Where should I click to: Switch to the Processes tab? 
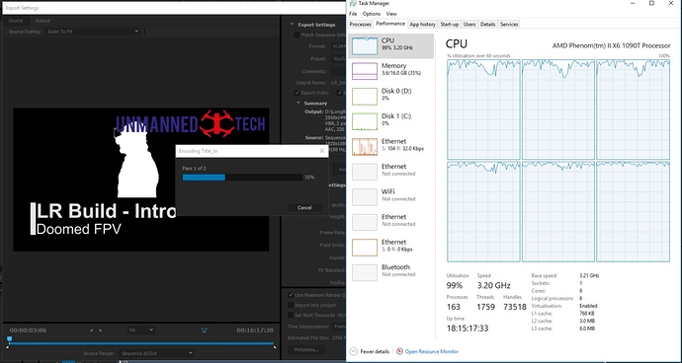click(361, 25)
